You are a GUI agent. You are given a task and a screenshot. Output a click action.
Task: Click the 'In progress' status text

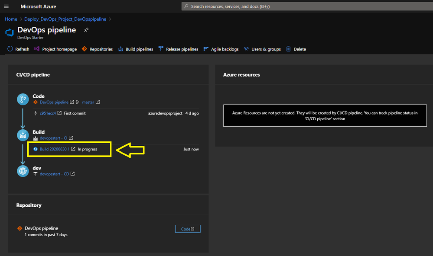coord(87,149)
